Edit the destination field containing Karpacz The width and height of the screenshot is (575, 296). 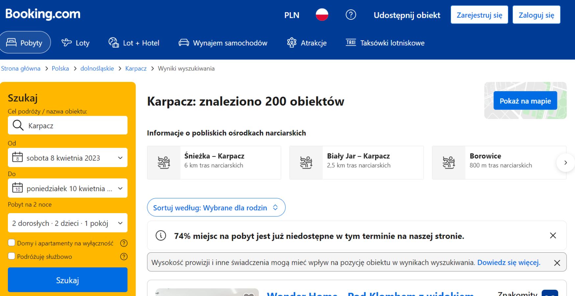point(68,125)
